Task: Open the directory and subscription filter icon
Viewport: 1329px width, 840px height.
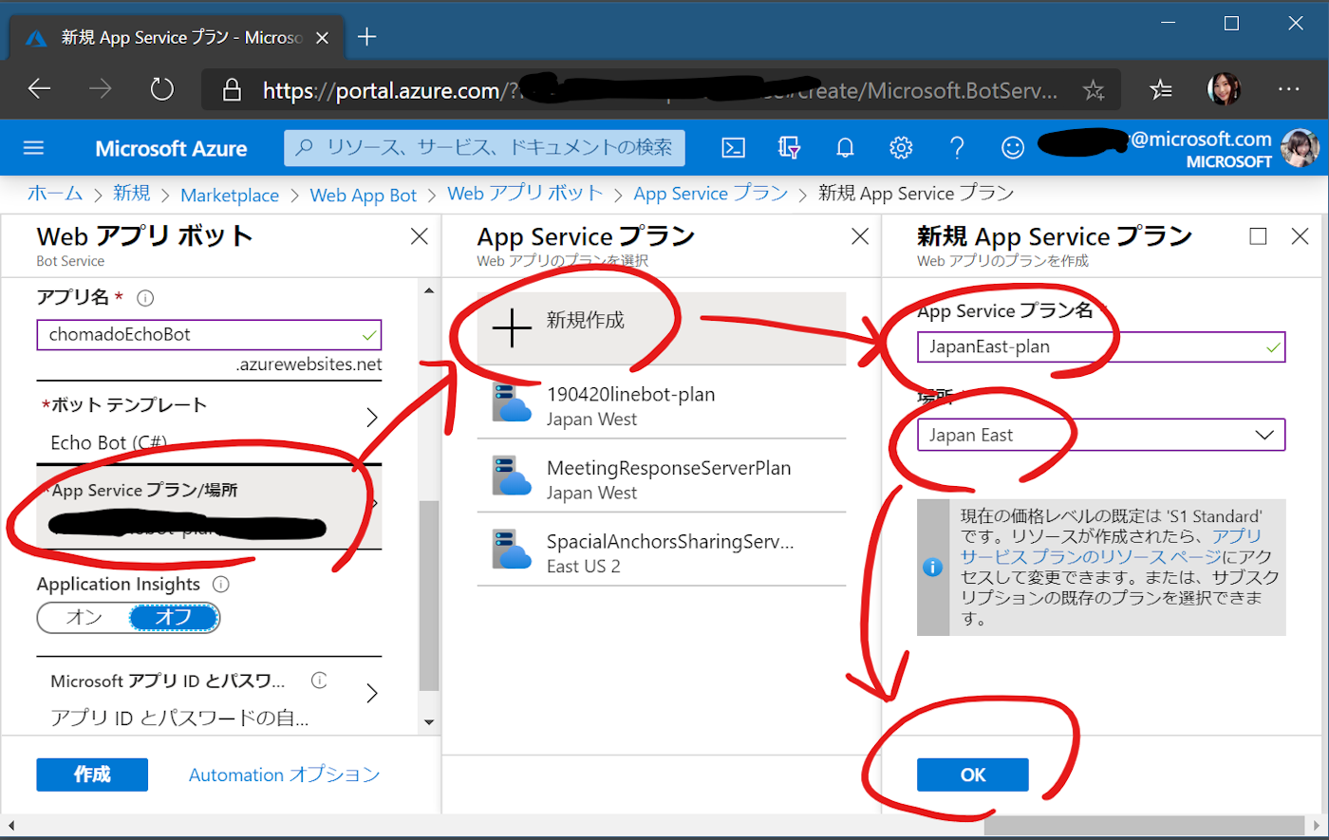Action: [x=789, y=147]
